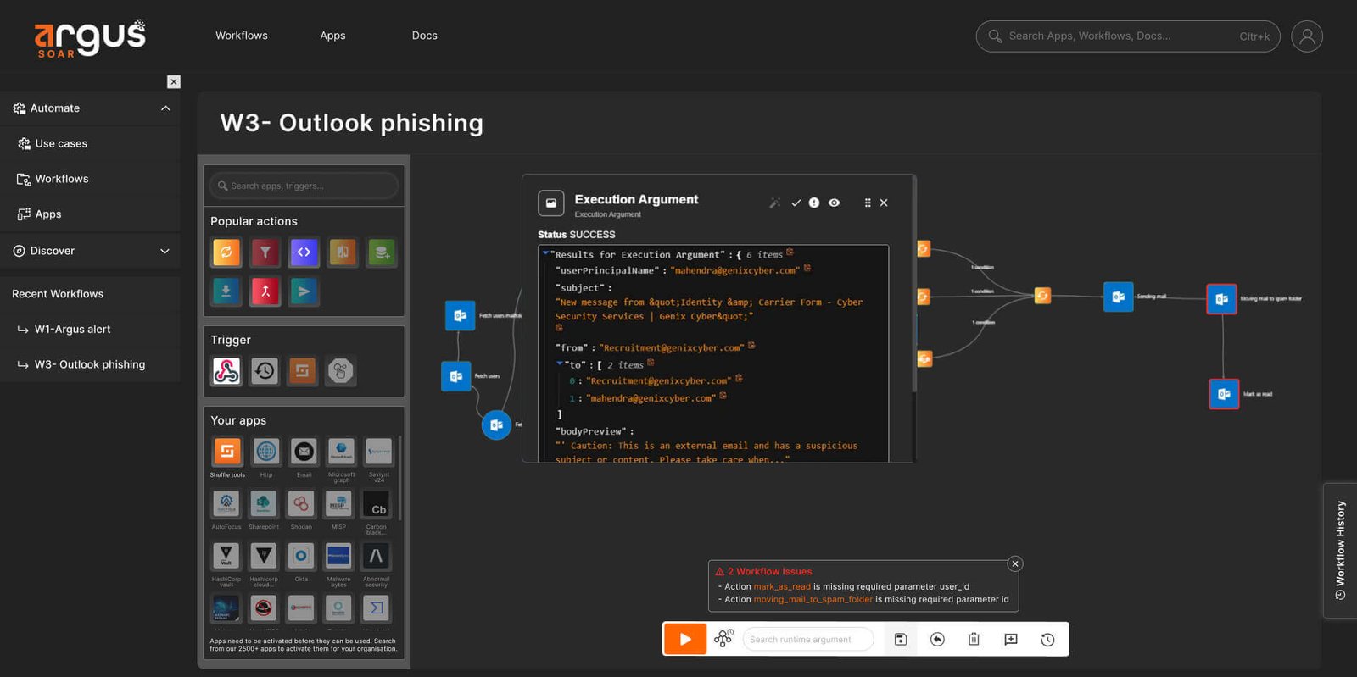Collapse the left sidebar with the X
The image size is (1357, 677).
click(x=174, y=81)
